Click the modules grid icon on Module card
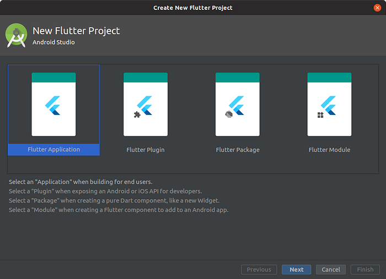Screen dimensions: 386x279 click(320, 115)
